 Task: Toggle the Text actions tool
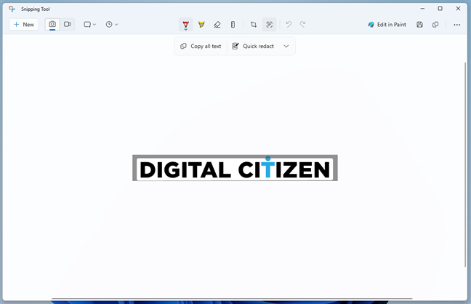tap(270, 24)
